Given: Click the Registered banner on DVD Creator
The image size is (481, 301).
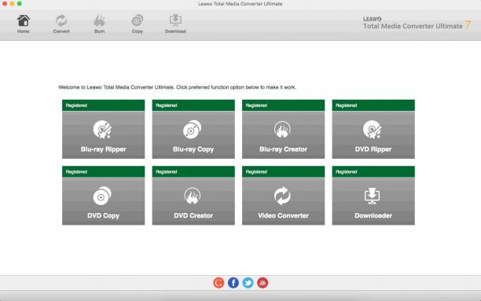Looking at the screenshot, I should 193,171.
